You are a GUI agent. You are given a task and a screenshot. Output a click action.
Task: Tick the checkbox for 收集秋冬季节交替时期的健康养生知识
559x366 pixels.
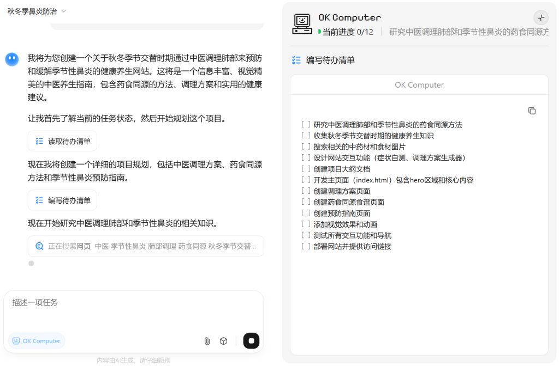[306, 136]
